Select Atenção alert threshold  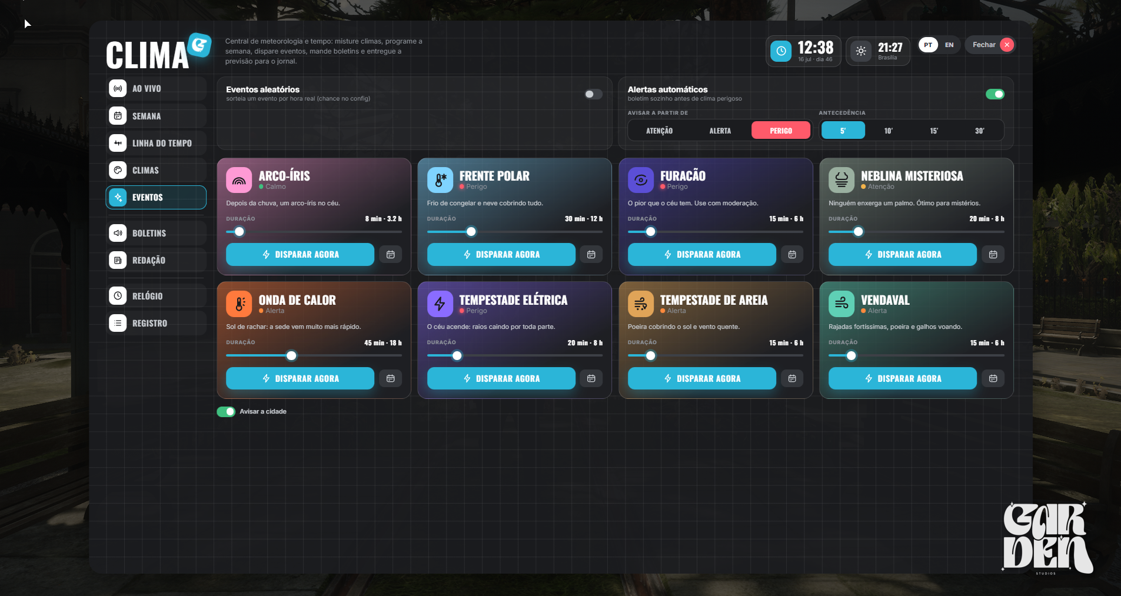(659, 131)
